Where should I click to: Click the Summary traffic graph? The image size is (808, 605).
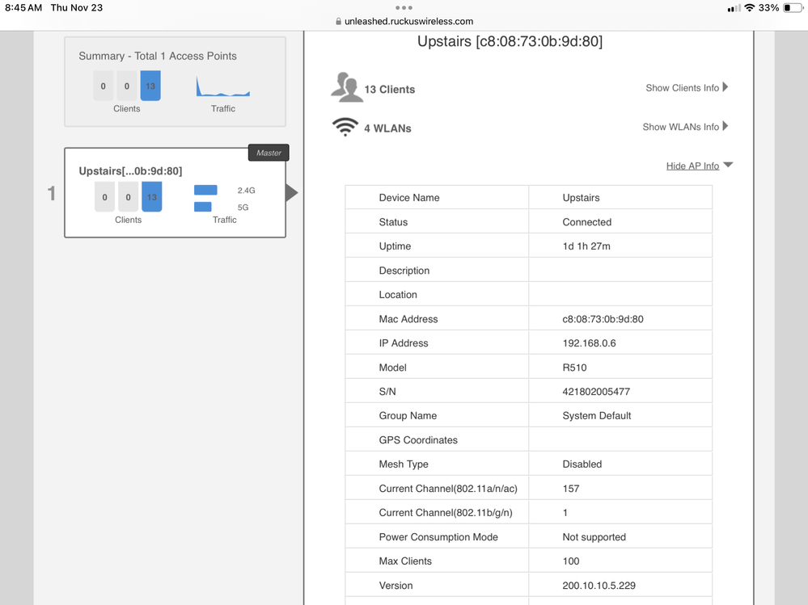(223, 87)
